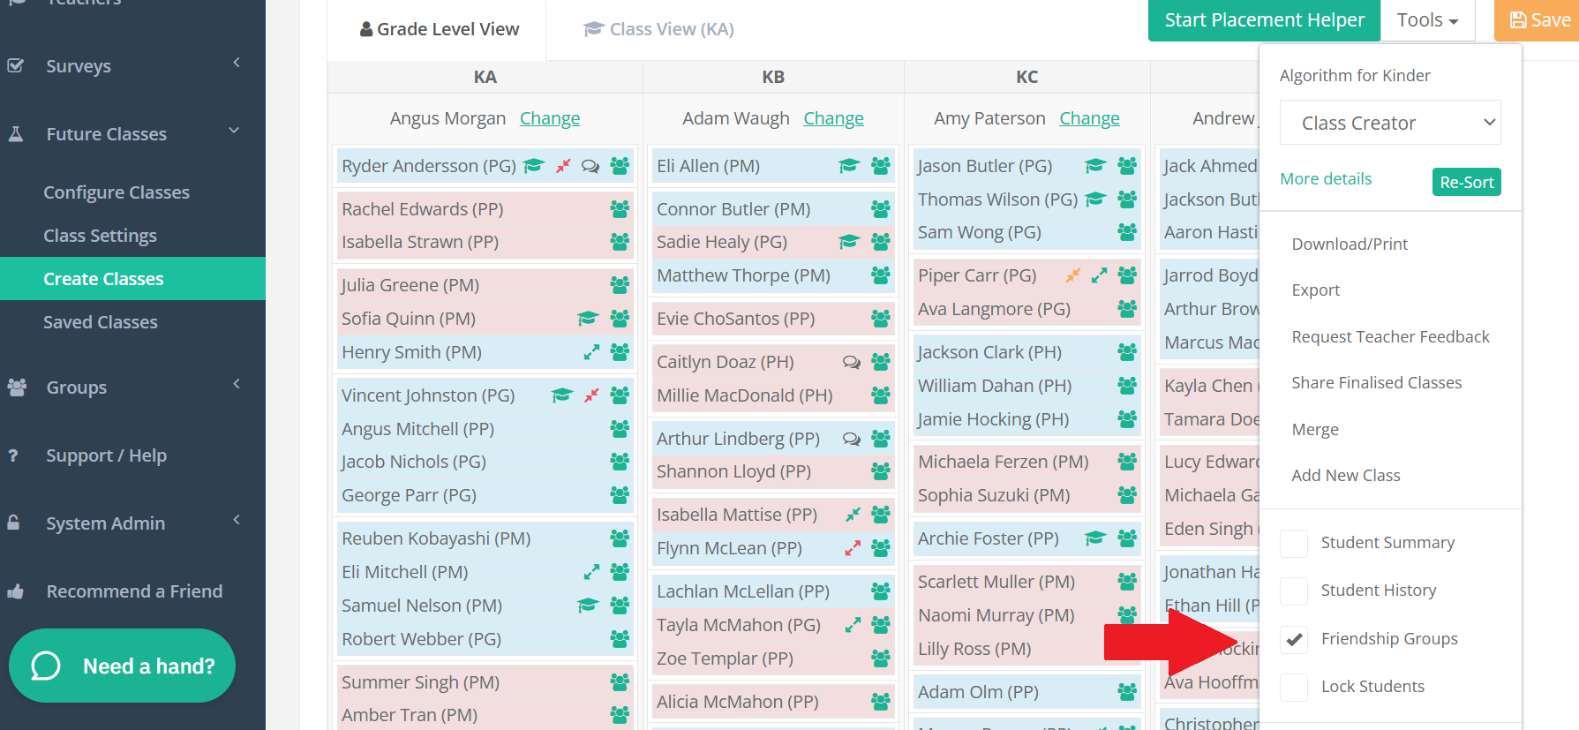Open the comment icon for Caitlyn Doaz

(852, 362)
